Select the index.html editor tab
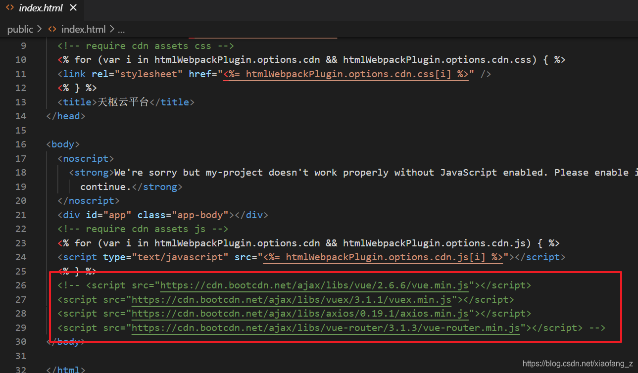 coord(42,8)
